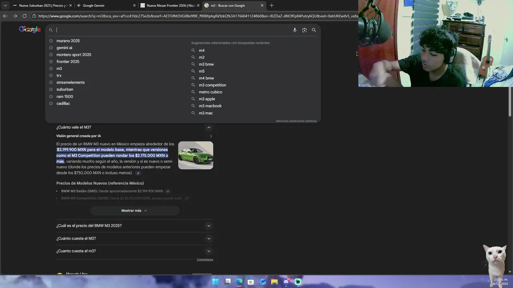Close the Google Gemini tab
Screen dimensions: 513x288
pos(134,6)
